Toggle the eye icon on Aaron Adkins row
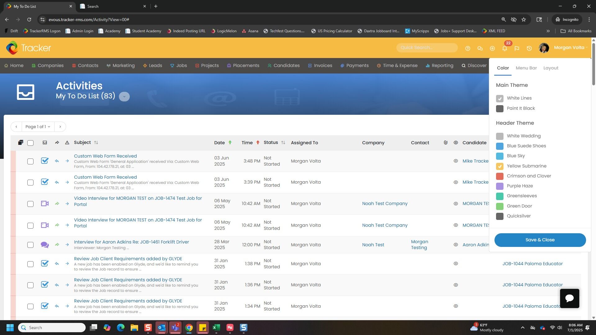 (456, 245)
